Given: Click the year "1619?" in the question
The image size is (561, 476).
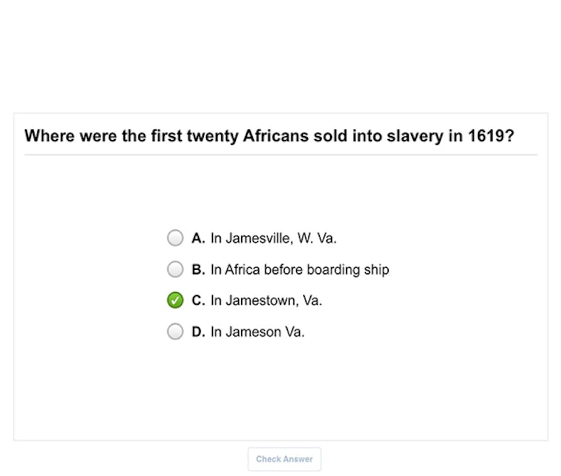Looking at the screenshot, I should [x=491, y=135].
